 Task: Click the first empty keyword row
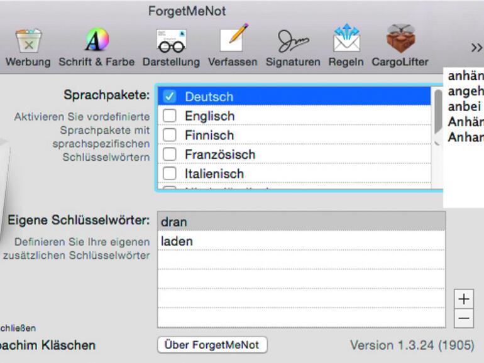pyautogui.click(x=301, y=260)
